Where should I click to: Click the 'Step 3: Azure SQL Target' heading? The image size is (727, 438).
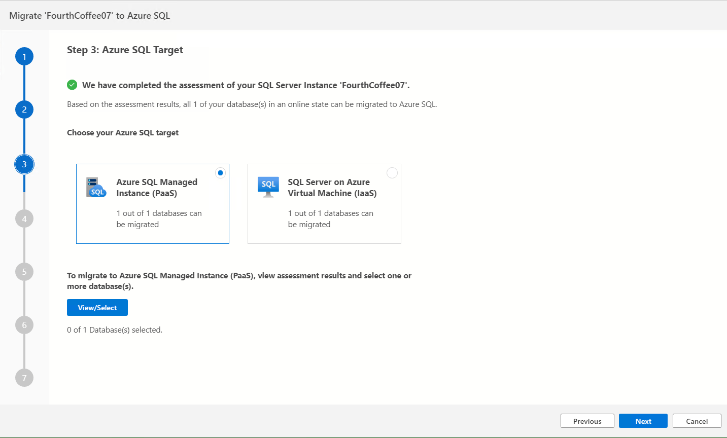[x=125, y=50]
